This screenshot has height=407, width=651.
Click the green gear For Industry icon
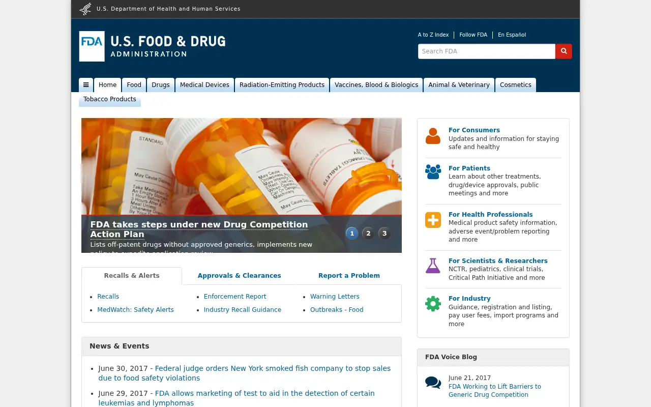point(433,304)
